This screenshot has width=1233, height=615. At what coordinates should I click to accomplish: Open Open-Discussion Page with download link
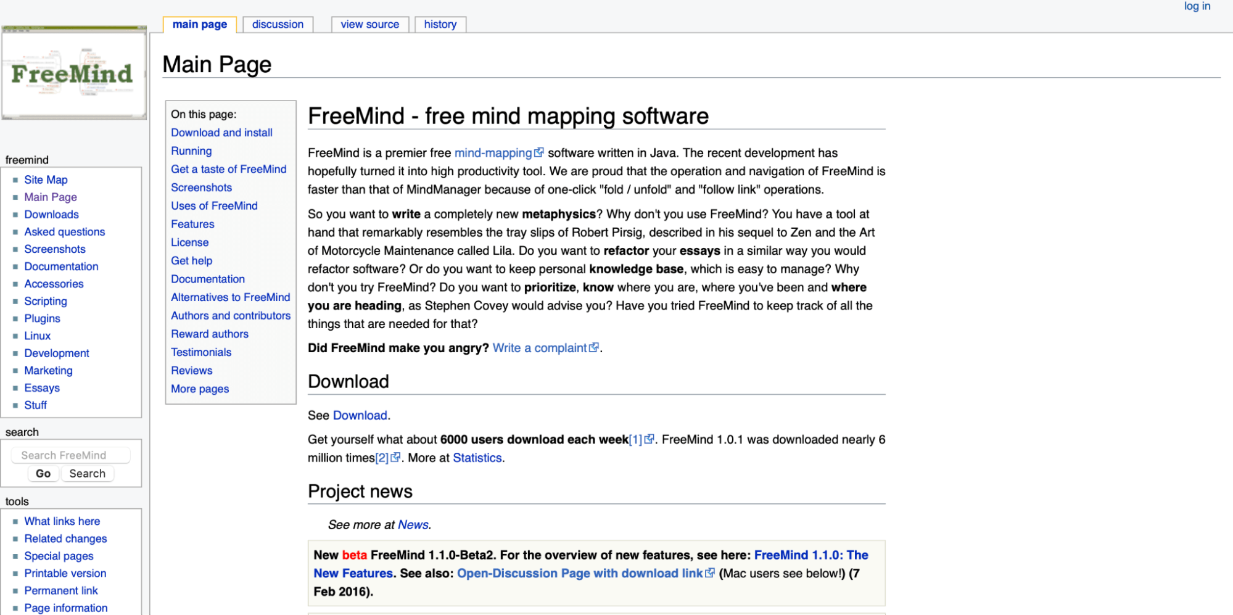click(580, 574)
